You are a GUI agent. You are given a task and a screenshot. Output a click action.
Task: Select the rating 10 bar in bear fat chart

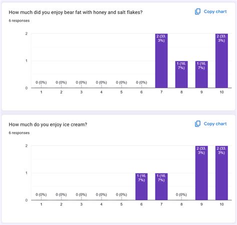coord(221,60)
